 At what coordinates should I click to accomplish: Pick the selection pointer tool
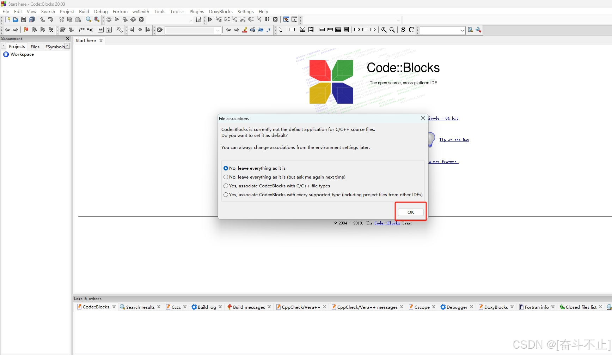point(280,30)
